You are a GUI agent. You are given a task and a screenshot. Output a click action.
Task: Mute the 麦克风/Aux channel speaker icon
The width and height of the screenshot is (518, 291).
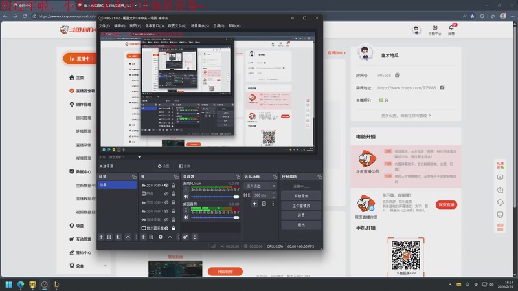pyautogui.click(x=186, y=197)
